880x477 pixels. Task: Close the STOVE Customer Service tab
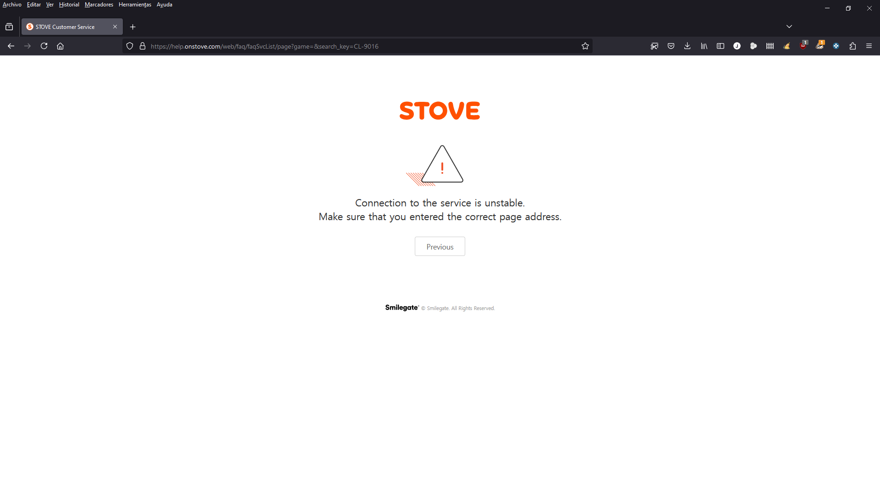[x=115, y=27]
